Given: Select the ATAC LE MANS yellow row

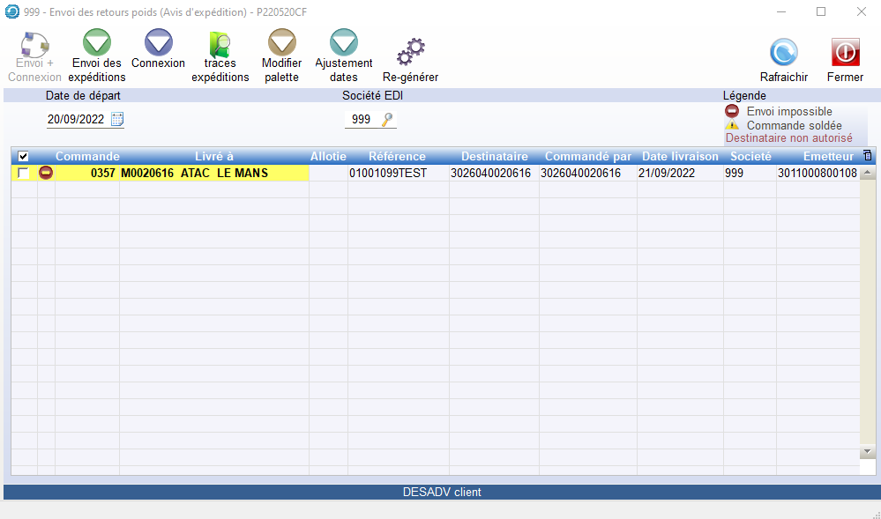Looking at the screenshot, I should 194,174.
